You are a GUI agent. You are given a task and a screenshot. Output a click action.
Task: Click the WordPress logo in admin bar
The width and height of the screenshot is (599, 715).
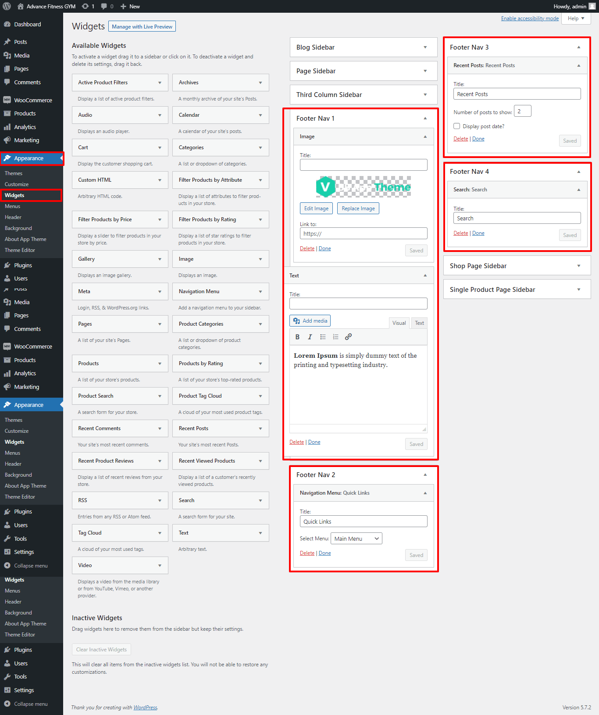[x=7, y=6]
